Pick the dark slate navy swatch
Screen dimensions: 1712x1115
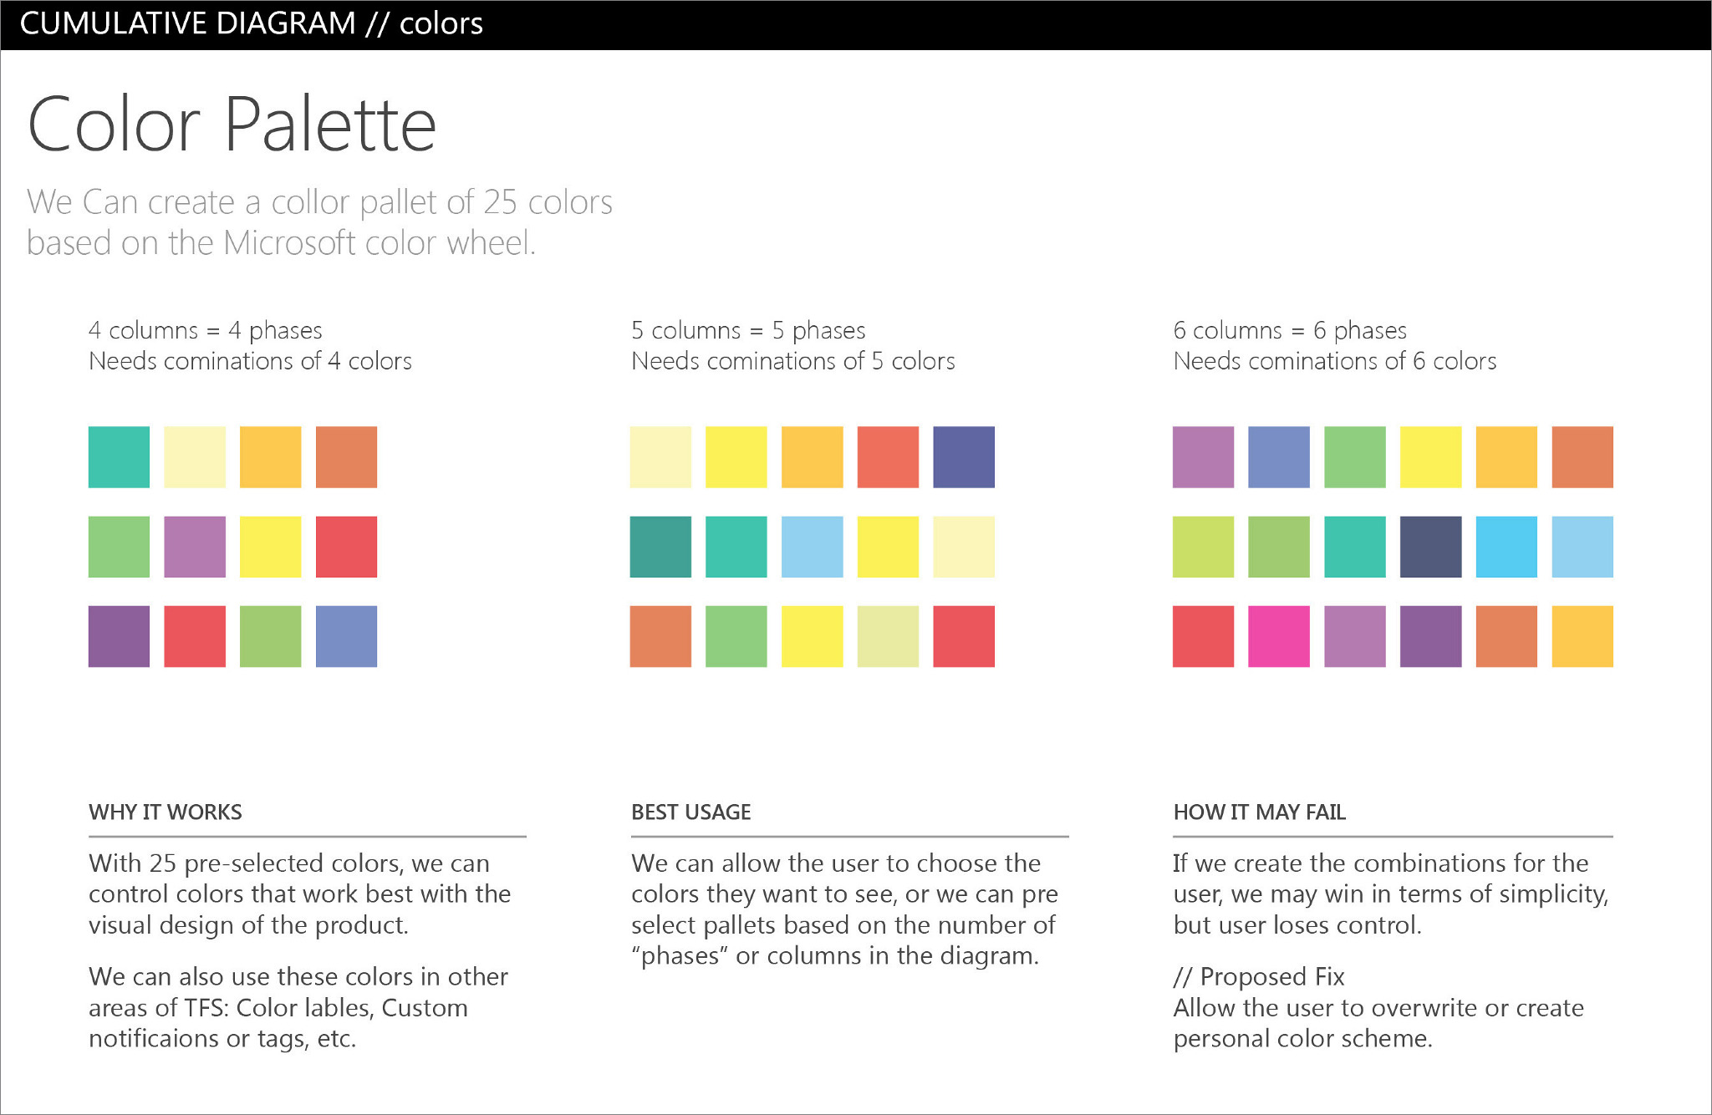coord(1430,547)
